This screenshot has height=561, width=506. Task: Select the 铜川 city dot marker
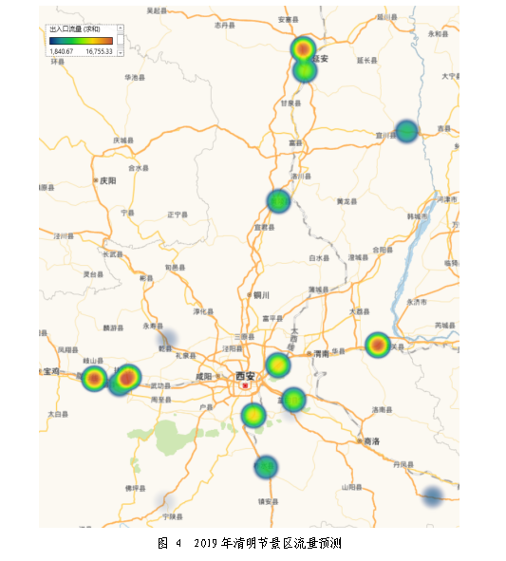pos(250,295)
